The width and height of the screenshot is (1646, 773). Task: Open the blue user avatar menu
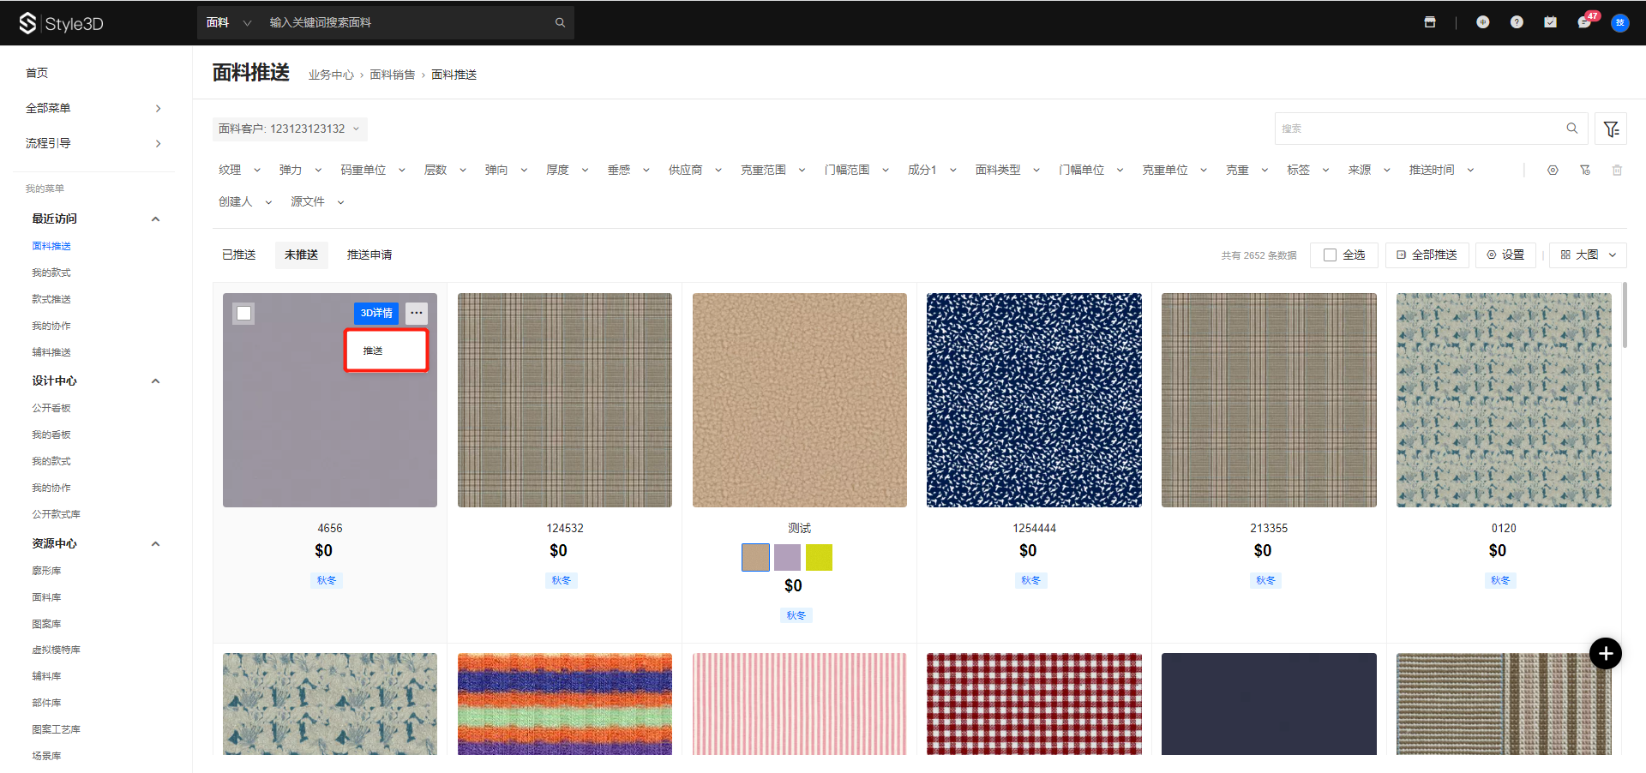pyautogui.click(x=1619, y=22)
